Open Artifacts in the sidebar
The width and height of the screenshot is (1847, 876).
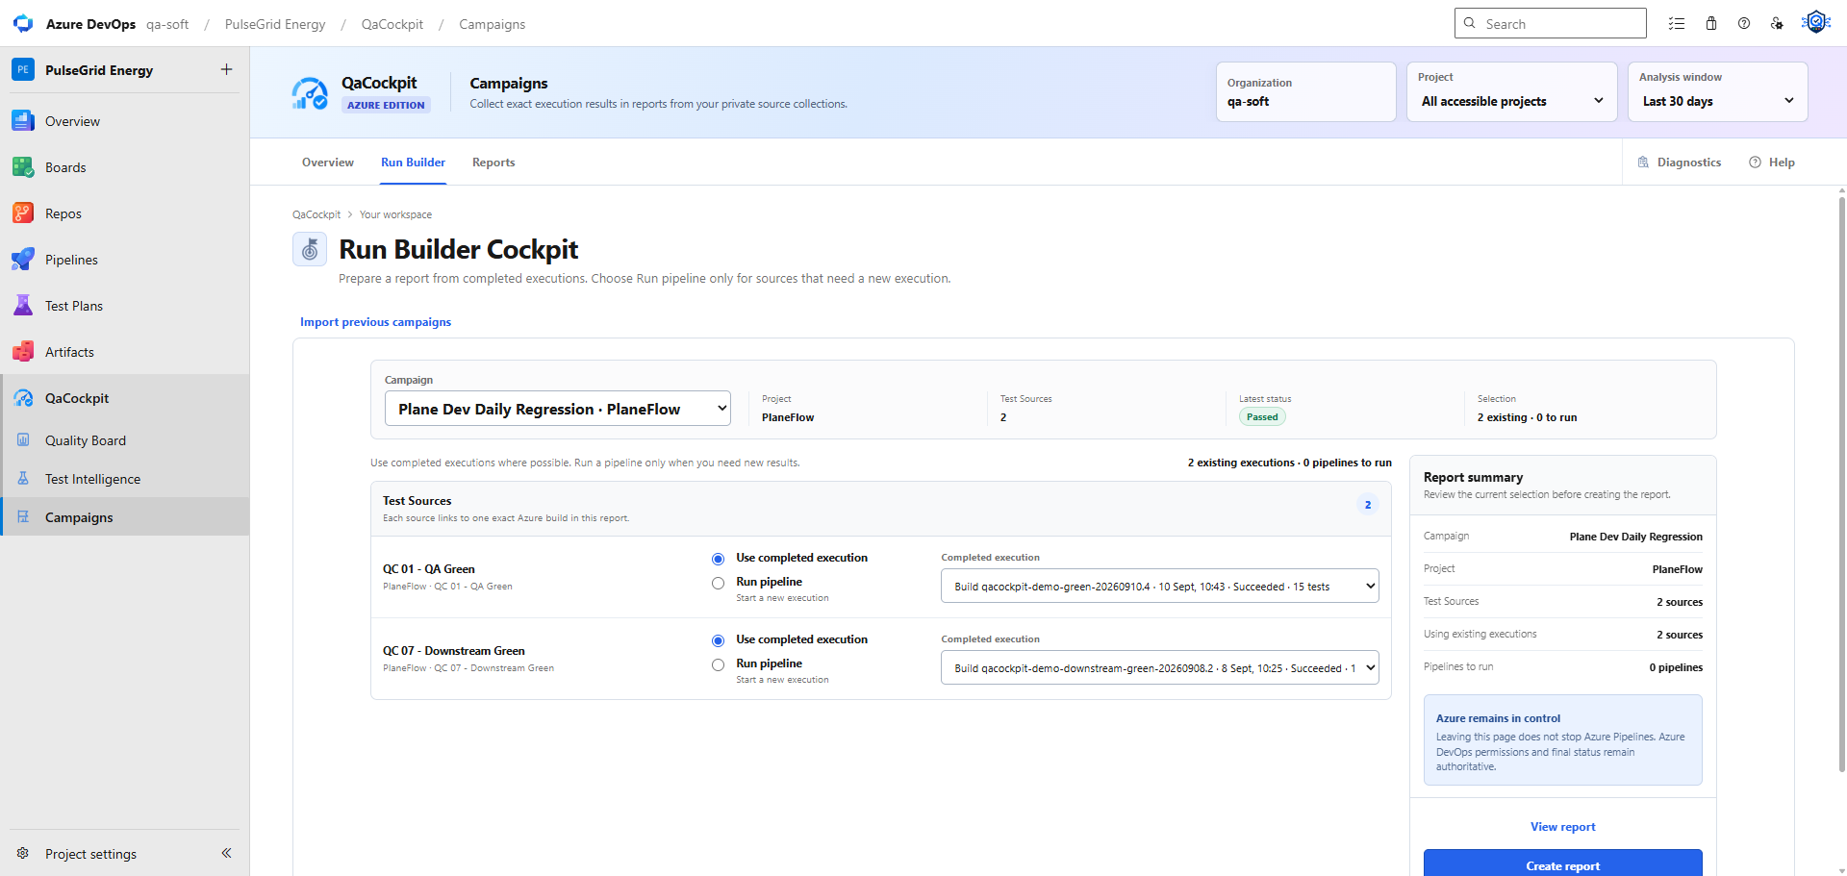pos(125,352)
